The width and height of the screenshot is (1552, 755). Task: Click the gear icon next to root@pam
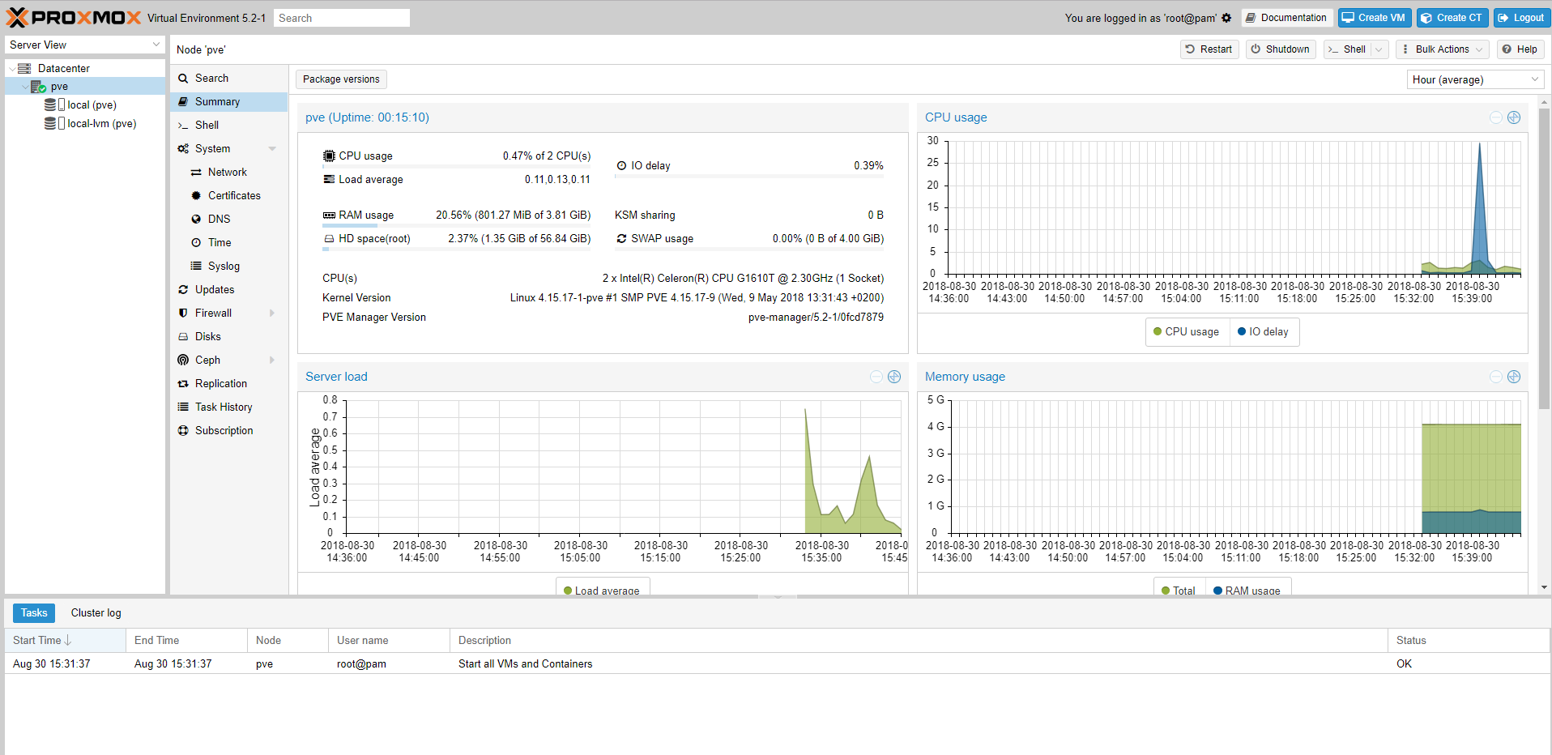(1226, 18)
